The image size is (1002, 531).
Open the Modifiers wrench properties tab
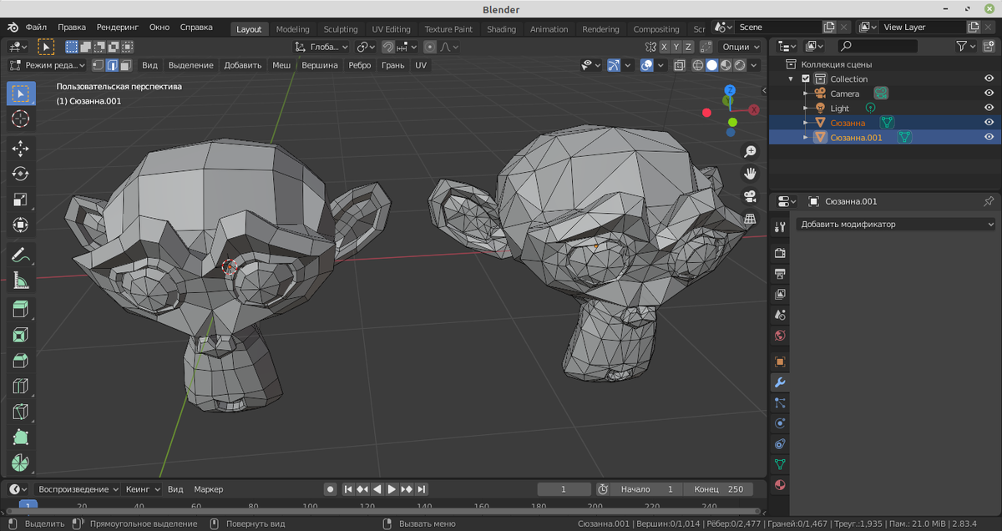pos(780,382)
